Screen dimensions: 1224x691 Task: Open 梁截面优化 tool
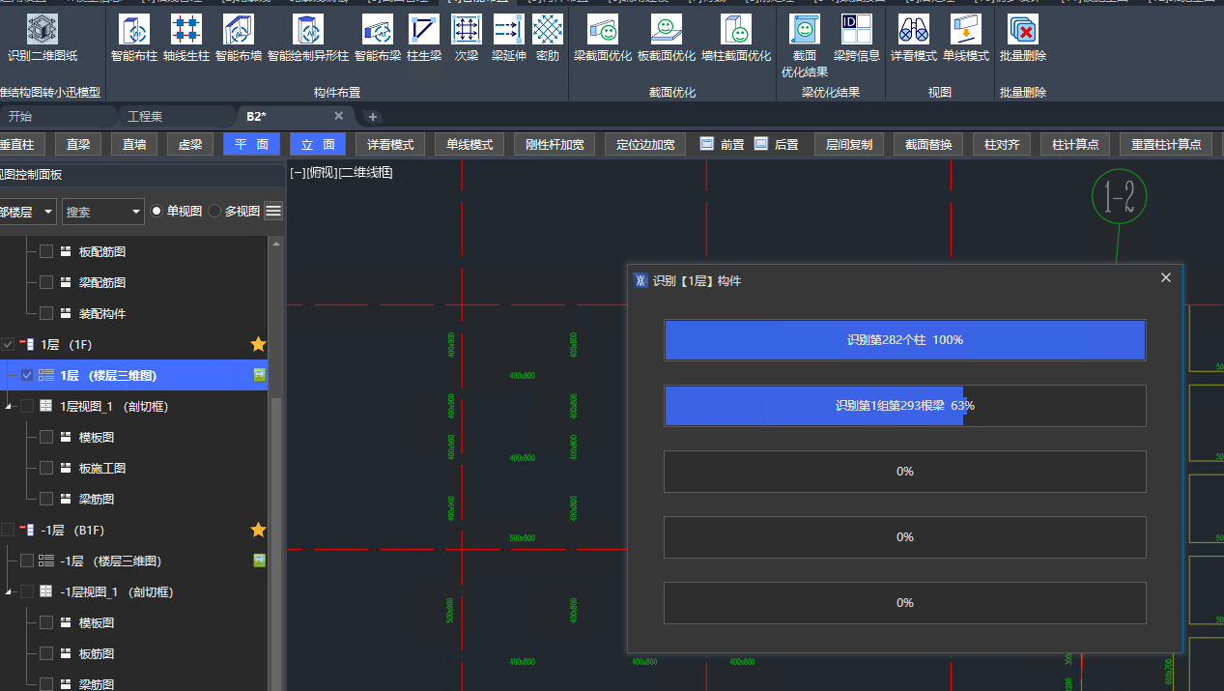point(603,31)
